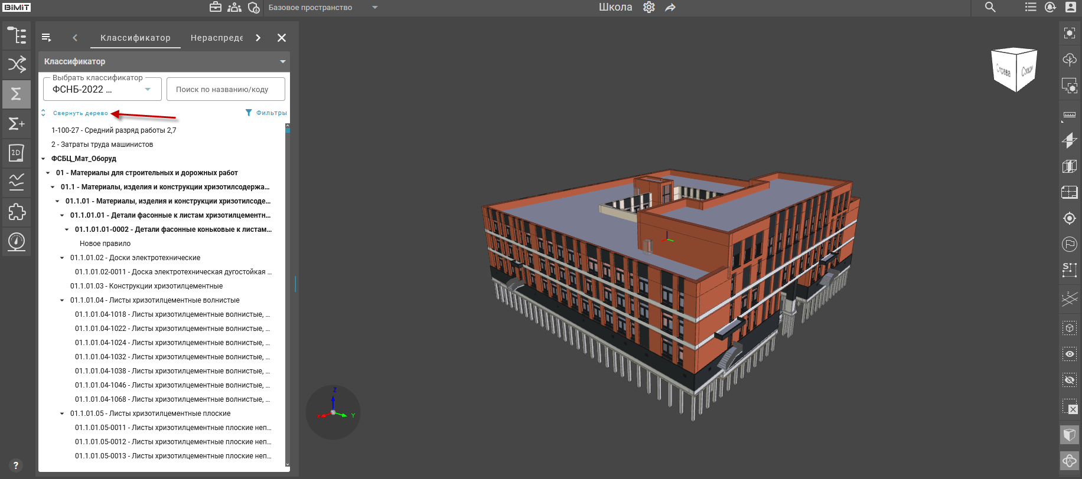Click the search by name/code field
The height and width of the screenshot is (479, 1082).
[x=226, y=90]
